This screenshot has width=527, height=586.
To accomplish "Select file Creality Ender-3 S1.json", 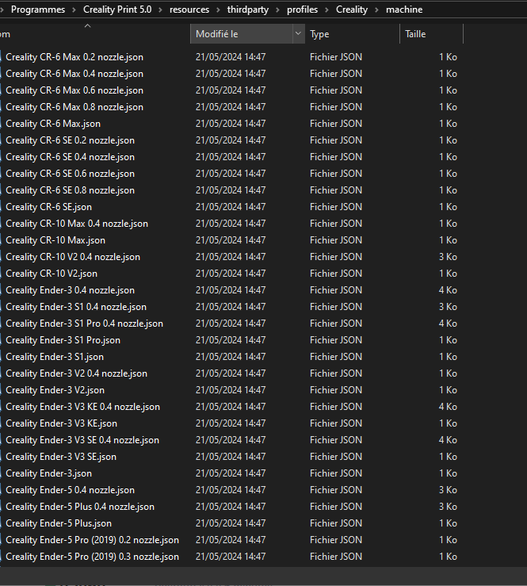I will 55,357.
